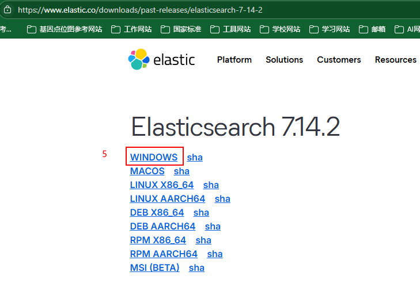Download the MSI (BETA) package
The height and width of the screenshot is (306, 420).
coord(155,268)
